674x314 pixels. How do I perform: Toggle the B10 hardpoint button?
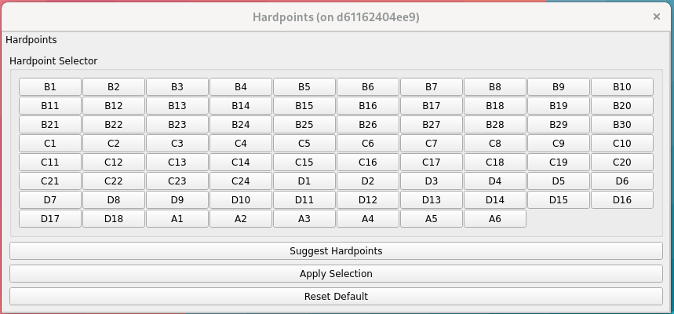[x=621, y=87]
